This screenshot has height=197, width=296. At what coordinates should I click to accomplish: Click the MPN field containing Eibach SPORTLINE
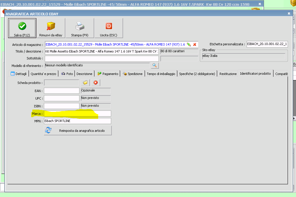click(x=77, y=121)
